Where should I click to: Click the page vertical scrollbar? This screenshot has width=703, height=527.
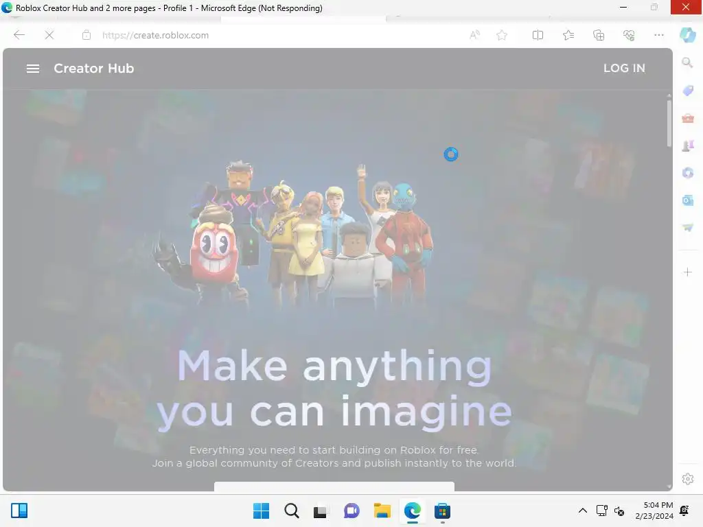(669, 124)
